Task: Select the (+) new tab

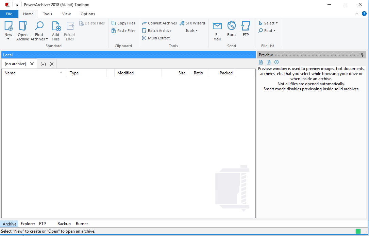Action: pos(43,64)
